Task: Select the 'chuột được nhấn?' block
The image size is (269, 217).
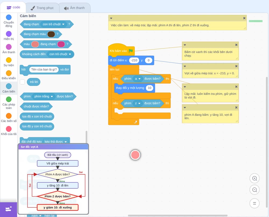Action: point(36,106)
